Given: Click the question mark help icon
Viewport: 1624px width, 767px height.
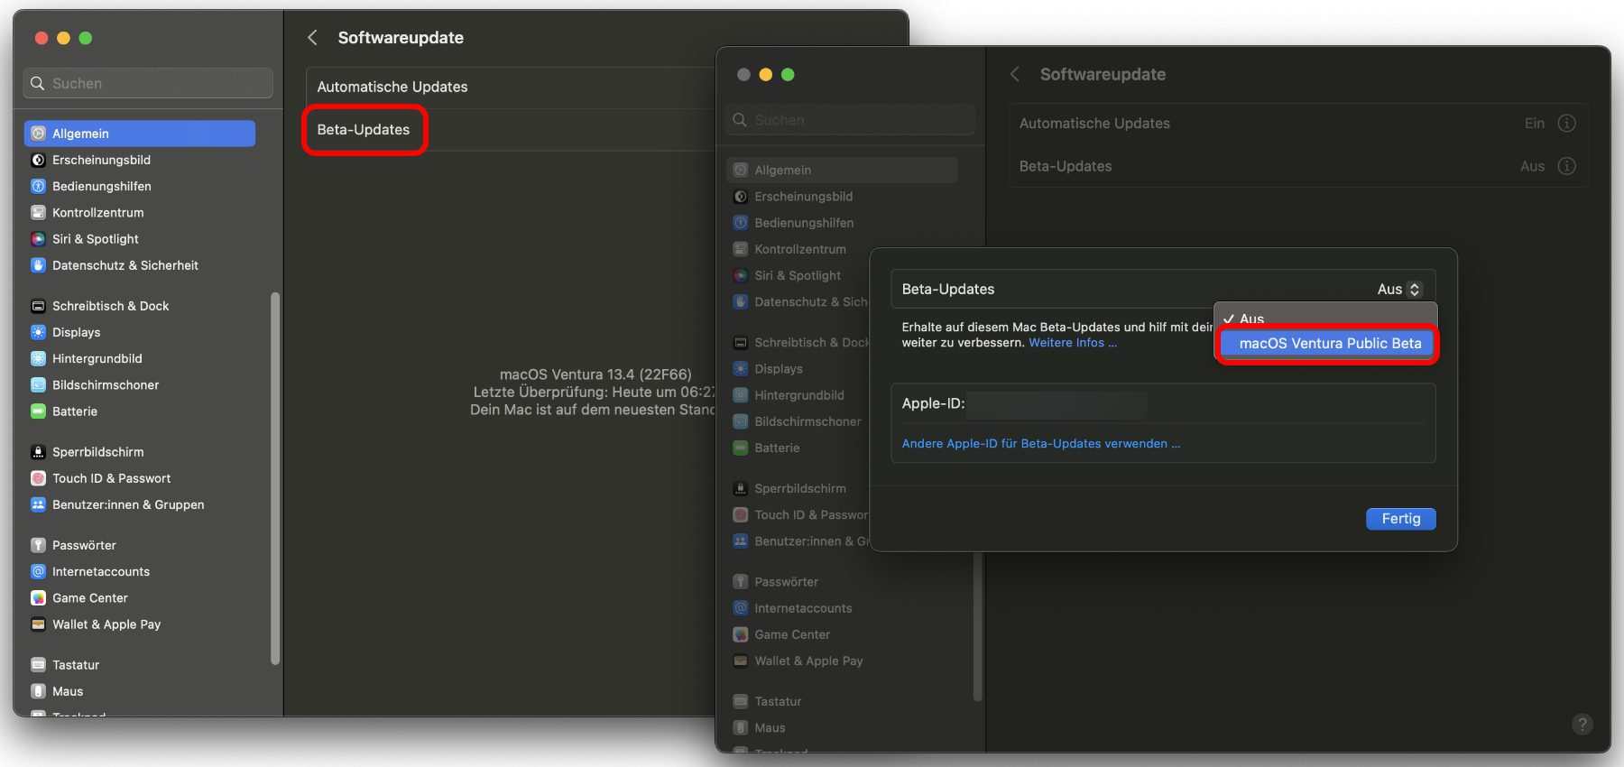Looking at the screenshot, I should coord(1582,724).
